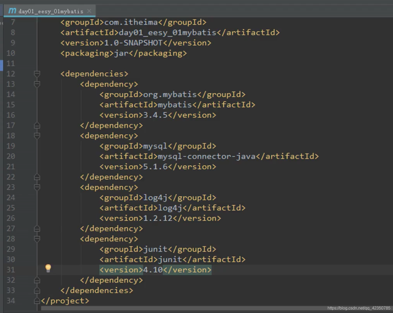Click '<dependency>' opening tag on line 28
Viewport: 393px width, 313px height.
(109, 239)
